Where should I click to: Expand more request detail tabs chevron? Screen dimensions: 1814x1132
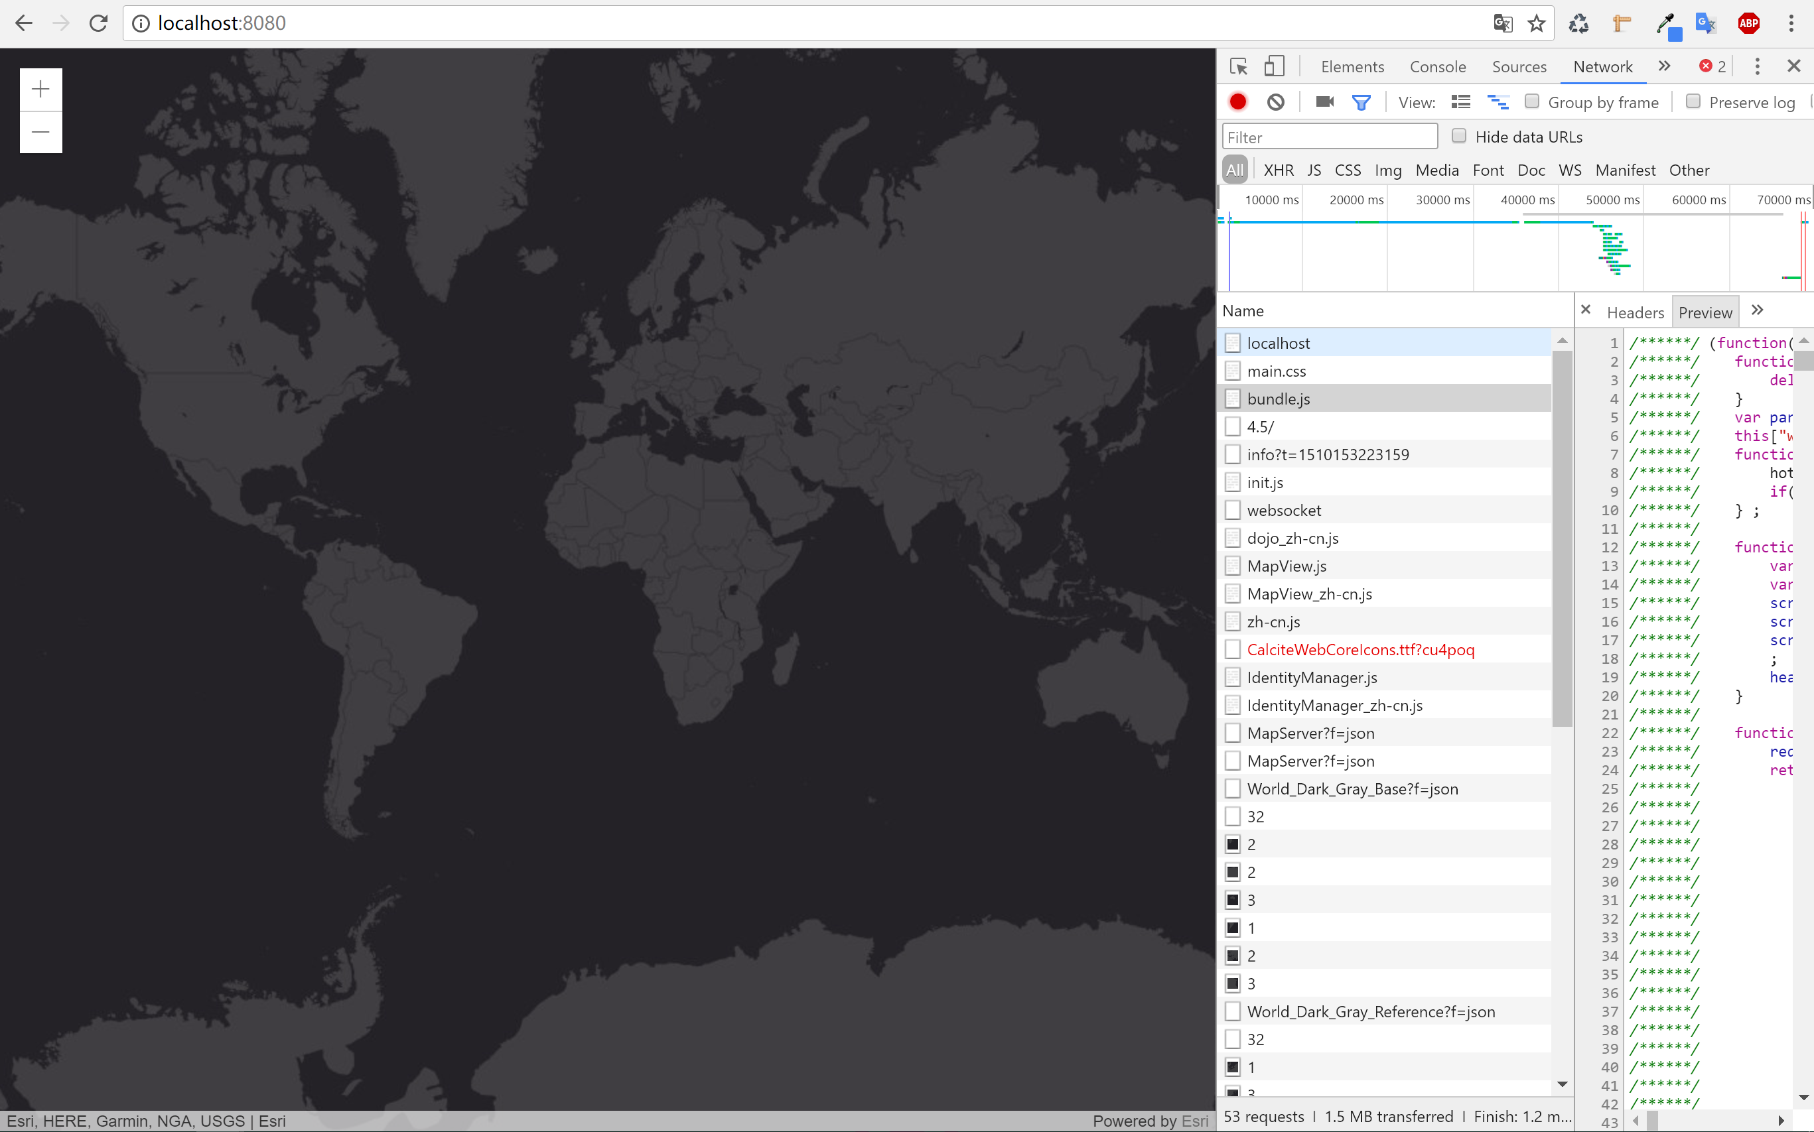tap(1757, 310)
